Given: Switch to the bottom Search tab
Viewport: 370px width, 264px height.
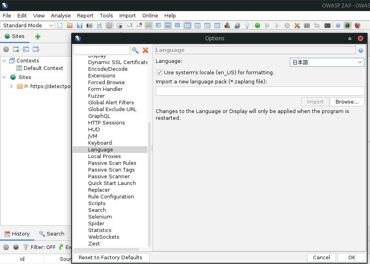Looking at the screenshot, I should tap(52, 234).
